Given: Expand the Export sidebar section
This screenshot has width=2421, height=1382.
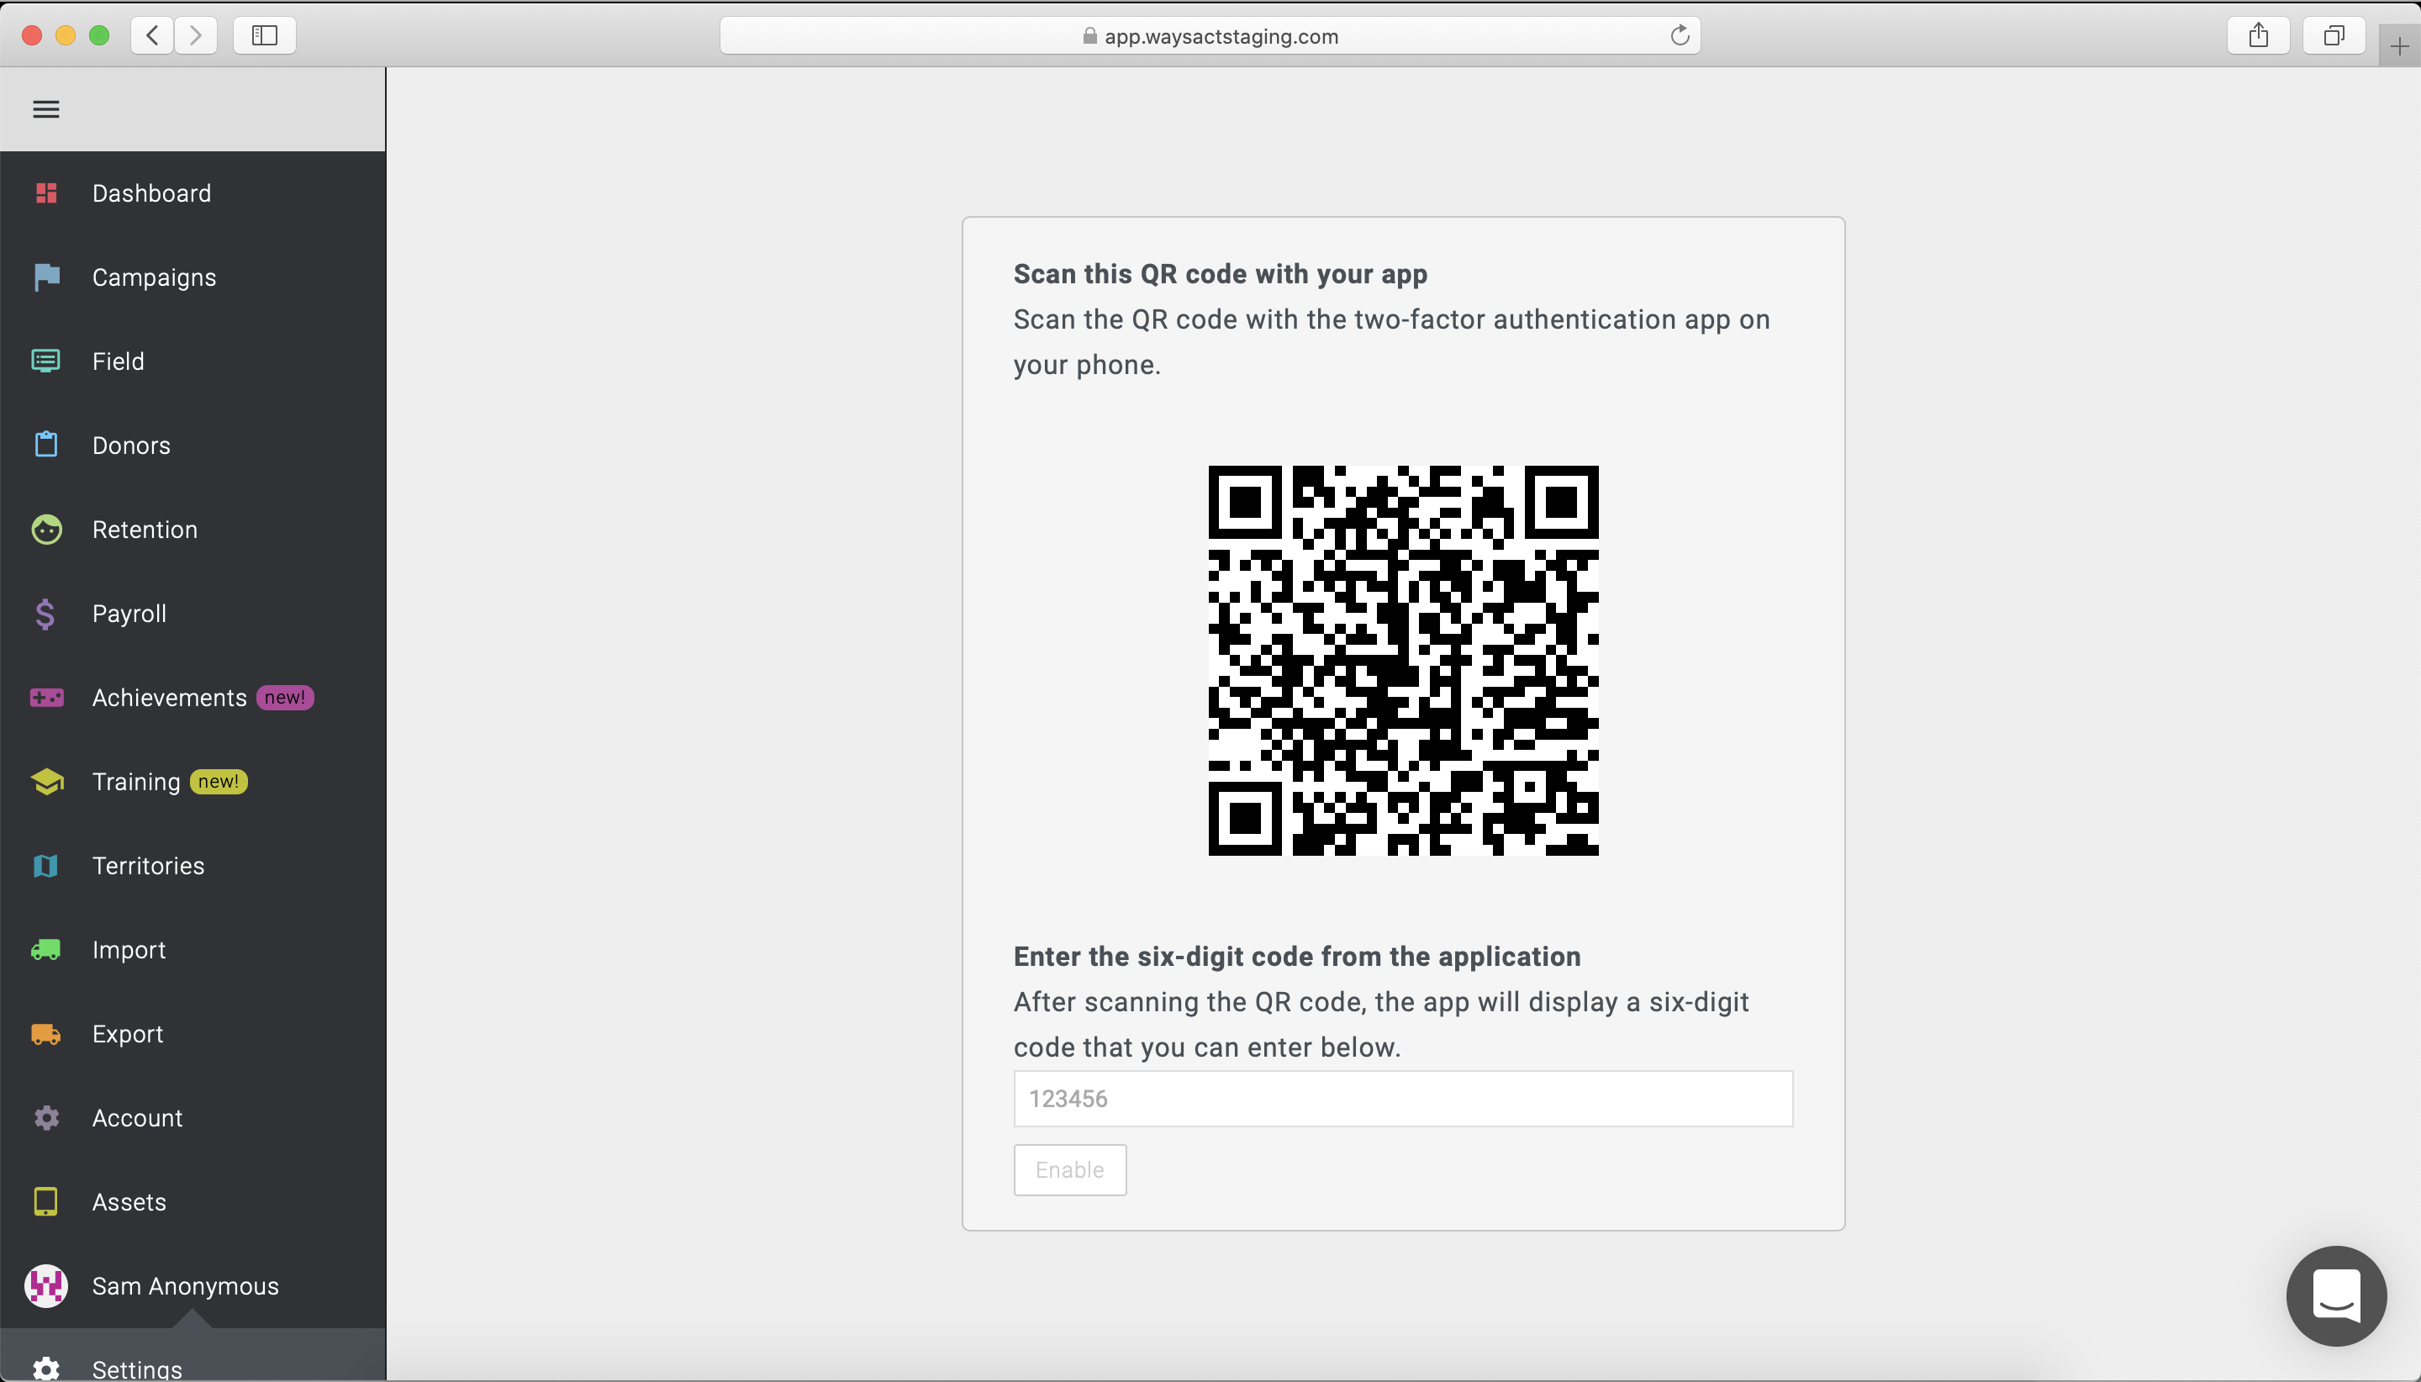Looking at the screenshot, I should 126,1033.
